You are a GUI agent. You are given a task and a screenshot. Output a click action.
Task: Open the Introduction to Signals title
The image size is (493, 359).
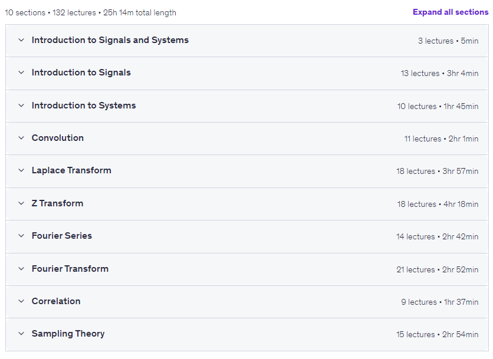tap(81, 73)
